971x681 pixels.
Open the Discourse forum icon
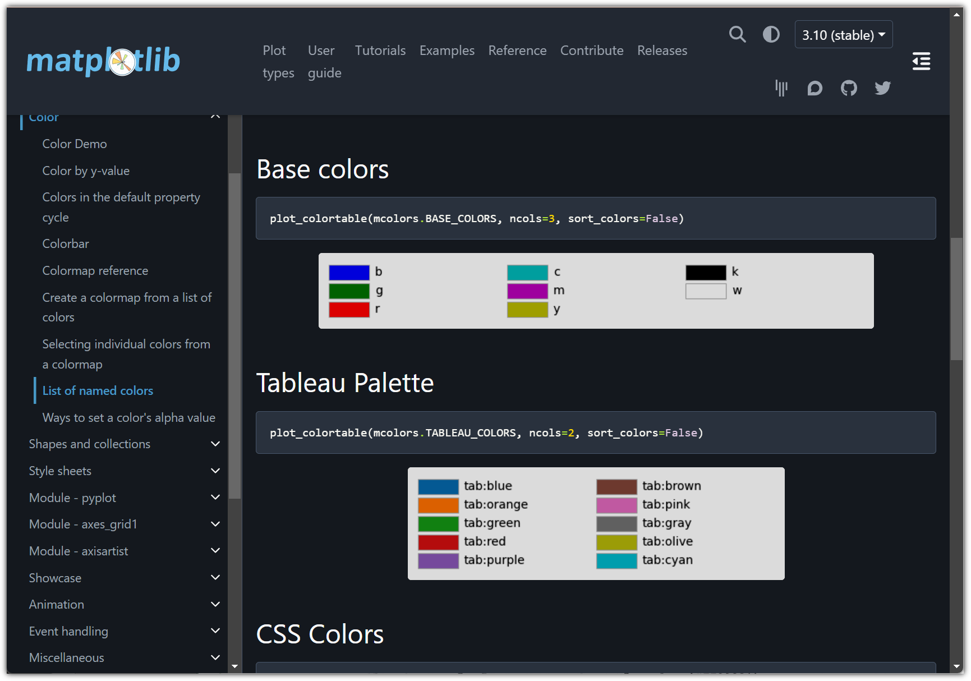pos(814,88)
